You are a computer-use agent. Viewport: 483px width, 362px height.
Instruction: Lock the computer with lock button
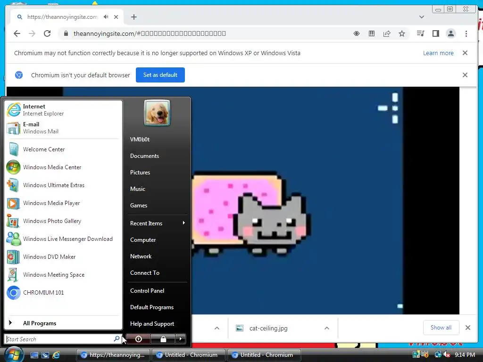point(163,339)
